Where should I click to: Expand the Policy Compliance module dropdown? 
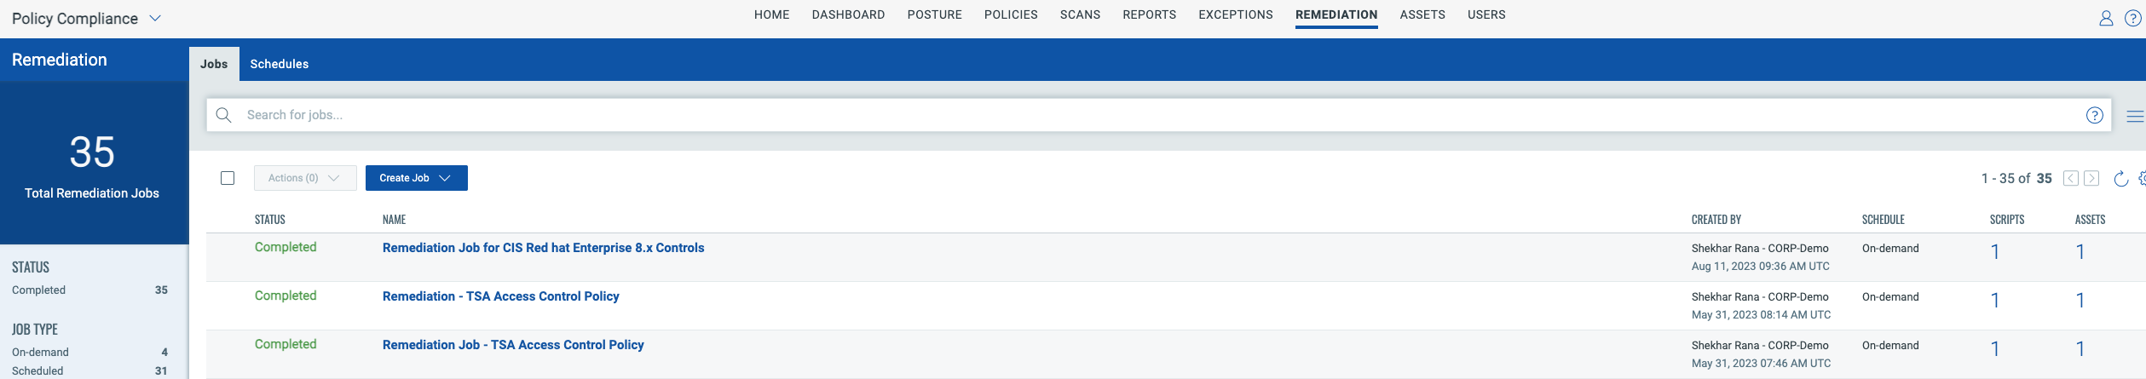tap(155, 19)
